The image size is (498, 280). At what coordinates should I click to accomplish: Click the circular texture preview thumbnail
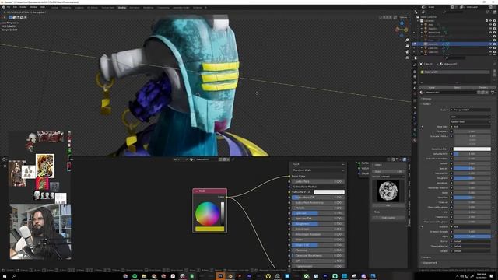388,191
